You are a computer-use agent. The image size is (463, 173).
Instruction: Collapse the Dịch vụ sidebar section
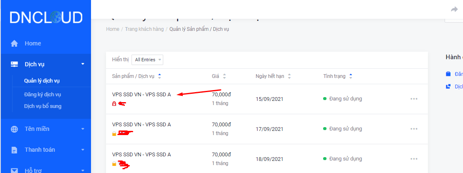click(x=83, y=64)
